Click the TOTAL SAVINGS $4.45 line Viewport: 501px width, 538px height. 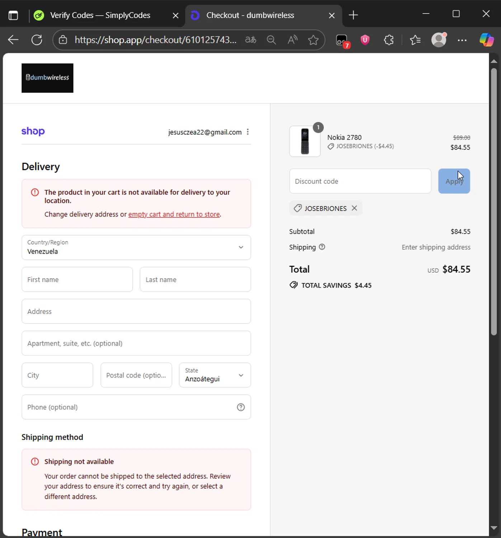(331, 285)
